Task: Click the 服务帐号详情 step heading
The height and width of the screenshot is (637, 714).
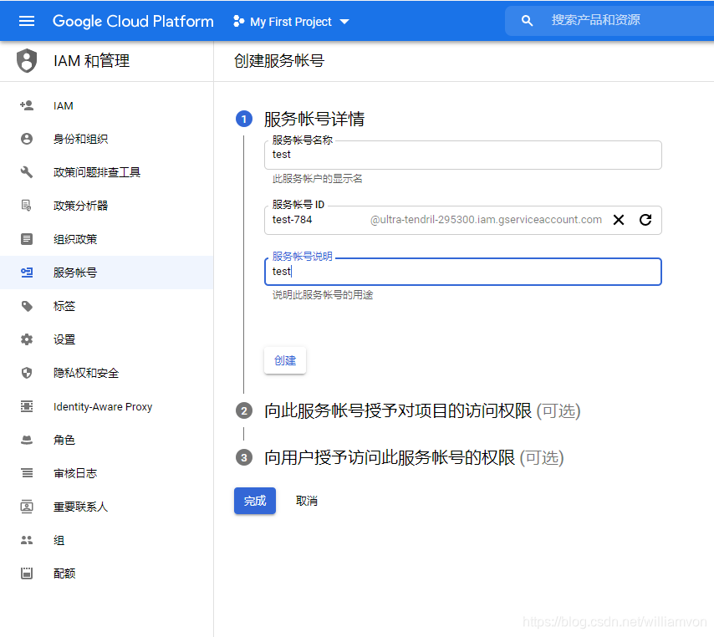Action: (314, 119)
